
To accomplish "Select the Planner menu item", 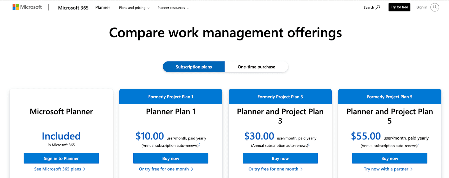I will 103,7.
